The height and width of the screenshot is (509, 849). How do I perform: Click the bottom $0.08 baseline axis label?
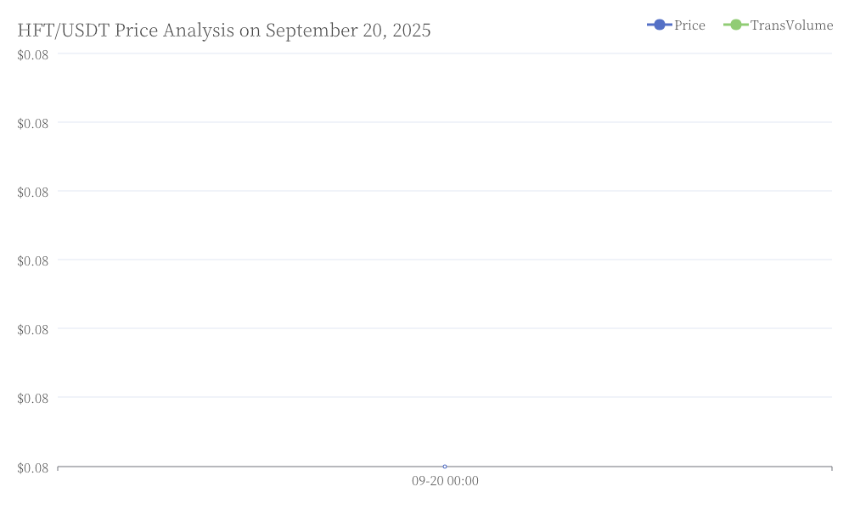(x=32, y=468)
